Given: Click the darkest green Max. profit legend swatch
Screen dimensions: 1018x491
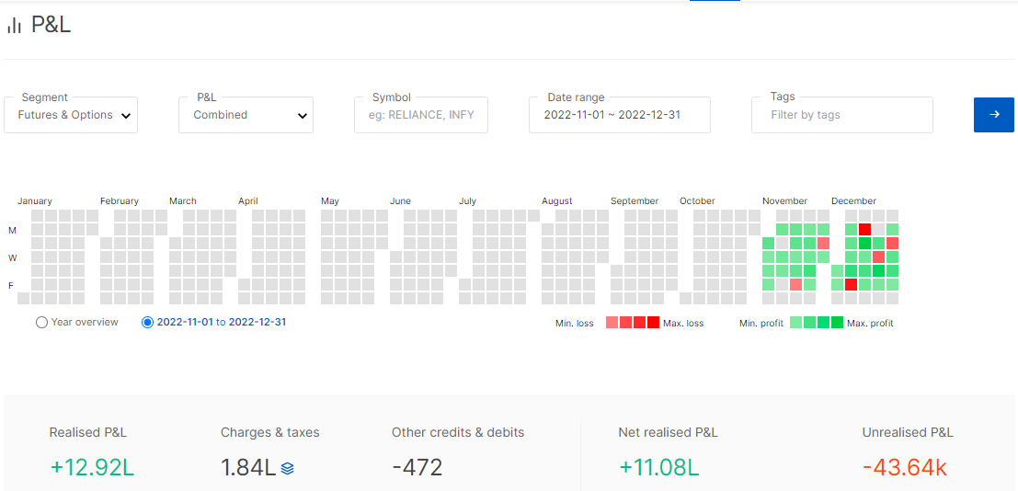Looking at the screenshot, I should (x=838, y=322).
